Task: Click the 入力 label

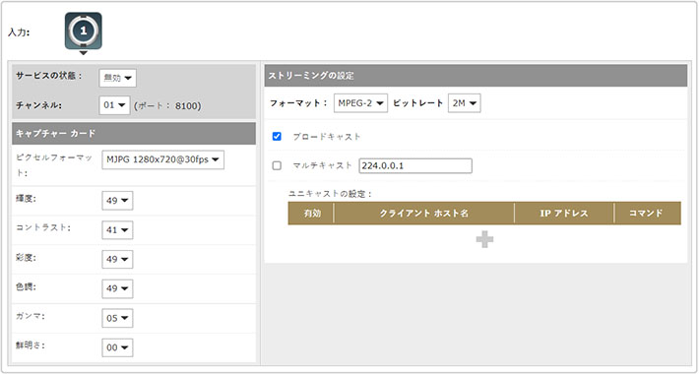Action: (x=19, y=32)
